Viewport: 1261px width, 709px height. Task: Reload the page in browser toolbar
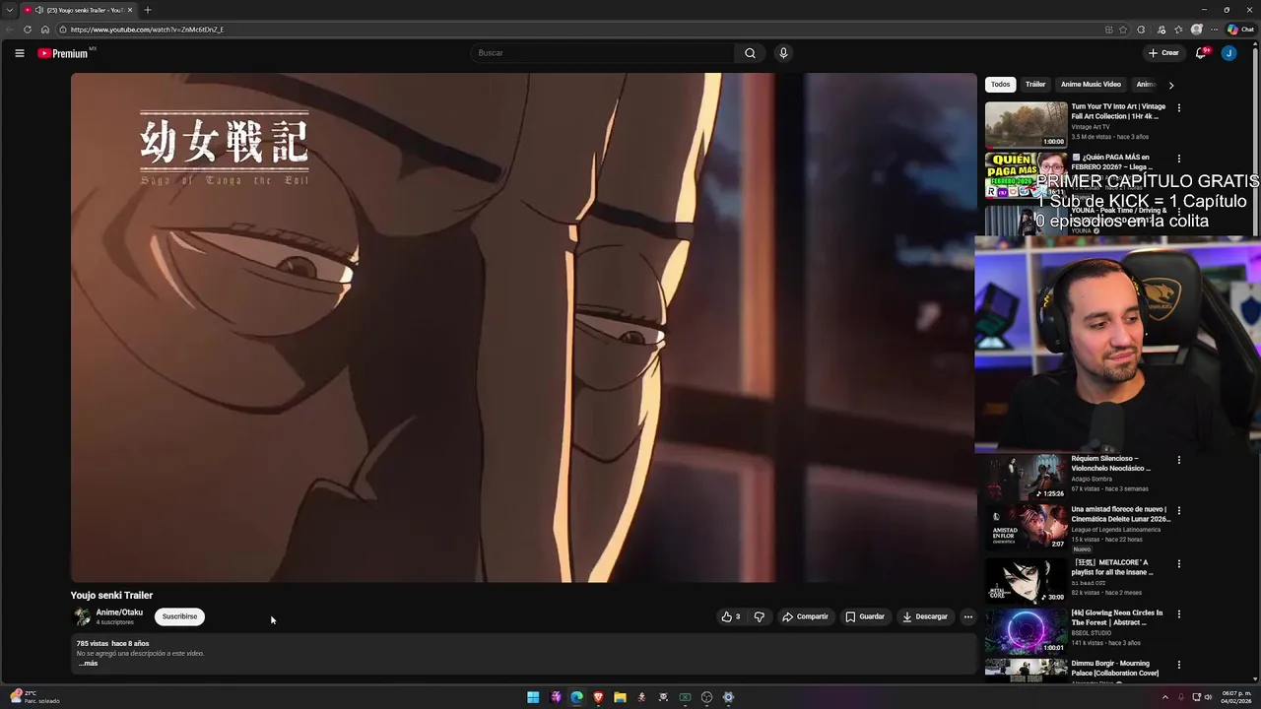[28, 30]
